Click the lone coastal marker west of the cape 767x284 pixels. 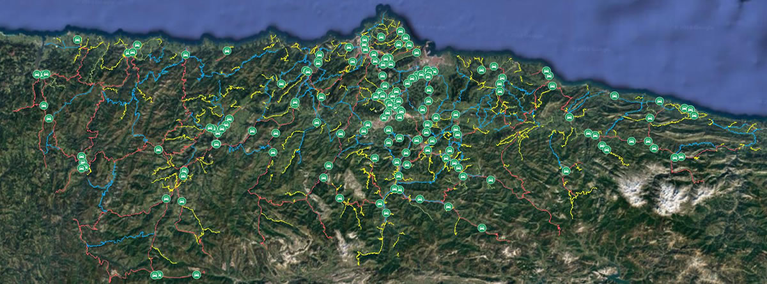click(226, 50)
